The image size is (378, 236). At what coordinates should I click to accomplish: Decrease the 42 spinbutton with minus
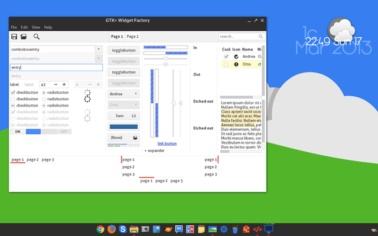(x=56, y=84)
